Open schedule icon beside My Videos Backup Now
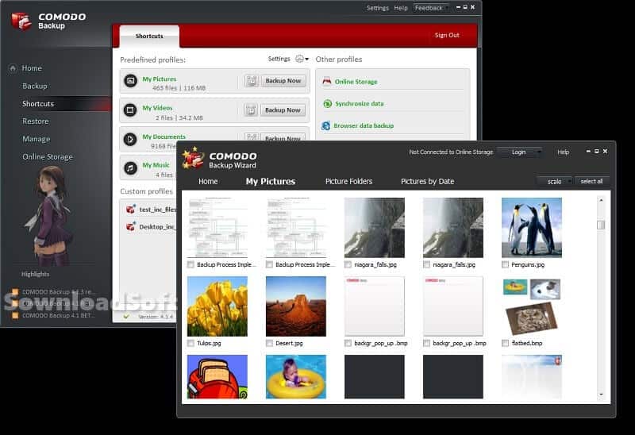The image size is (635, 435). coord(251,110)
